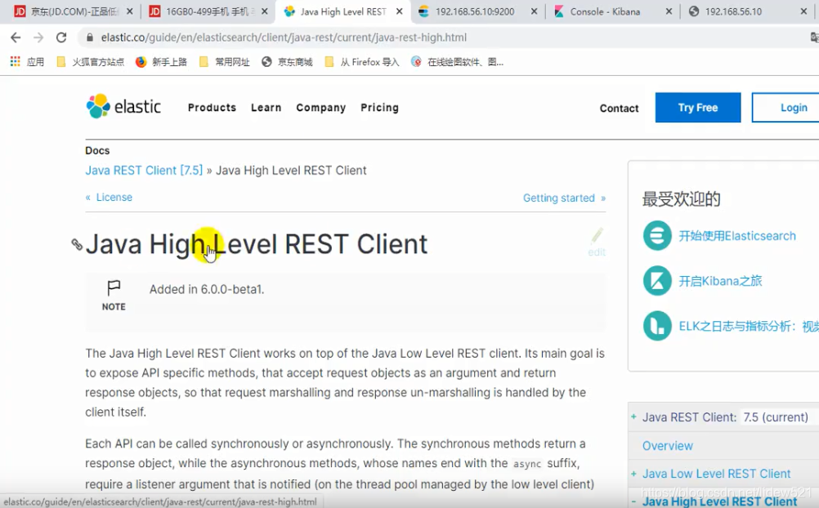The image size is (819, 508).
Task: Open ELK之日志与指标分析 link
Action: [749, 327]
